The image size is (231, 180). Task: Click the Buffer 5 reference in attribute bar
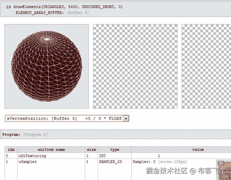click(64, 118)
